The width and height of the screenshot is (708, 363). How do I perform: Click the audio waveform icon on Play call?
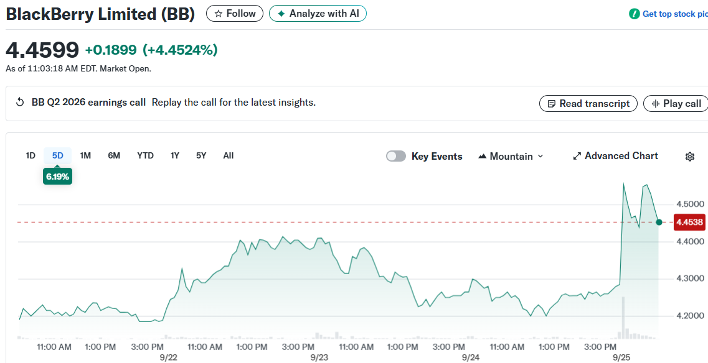point(655,104)
